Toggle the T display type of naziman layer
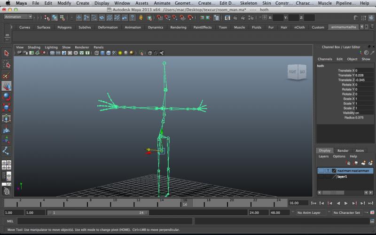Screen dimensions: 376x235 [328, 171]
